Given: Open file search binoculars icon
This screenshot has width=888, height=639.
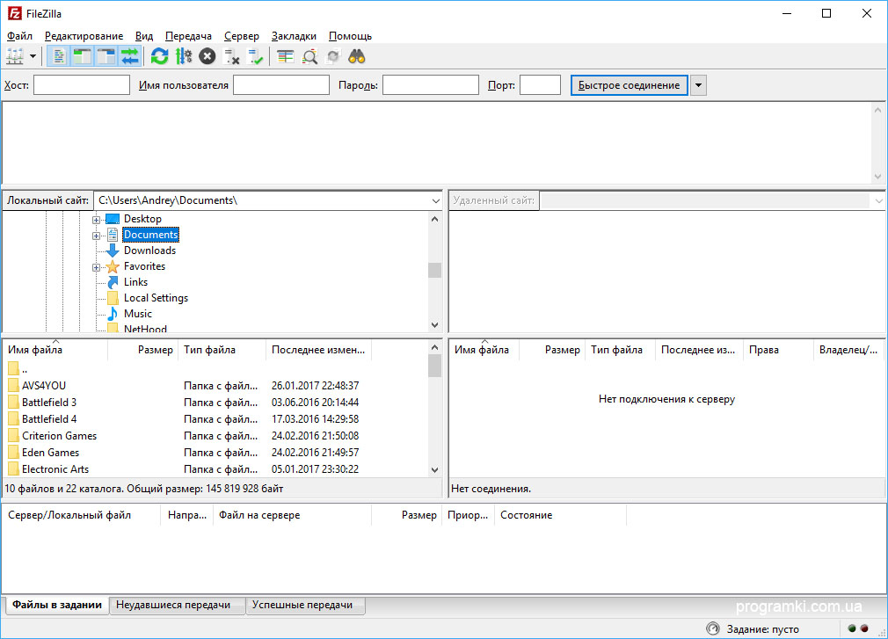Looking at the screenshot, I should (357, 56).
